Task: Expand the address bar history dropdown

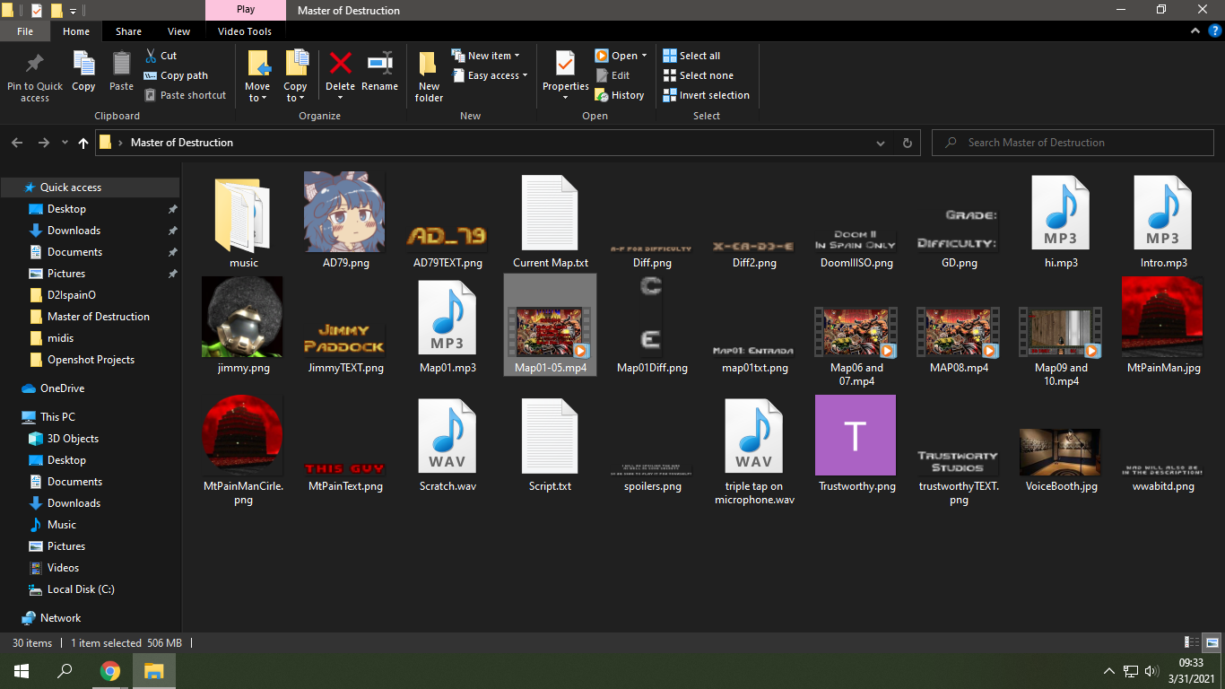Action: (881, 143)
